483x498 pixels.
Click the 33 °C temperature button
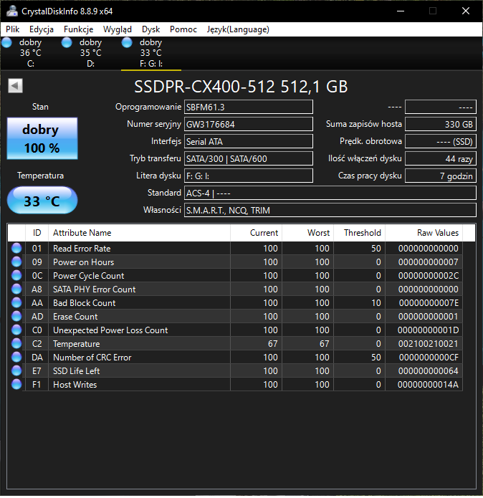pyautogui.click(x=42, y=200)
